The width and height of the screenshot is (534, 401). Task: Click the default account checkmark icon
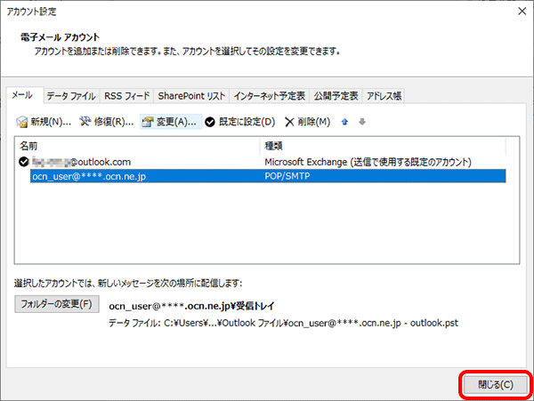(x=23, y=162)
